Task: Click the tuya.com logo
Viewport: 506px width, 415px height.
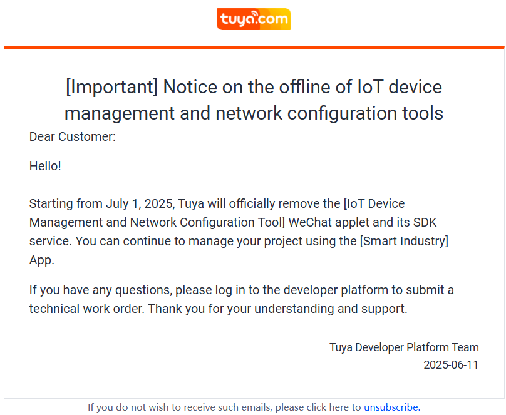Action: [254, 19]
